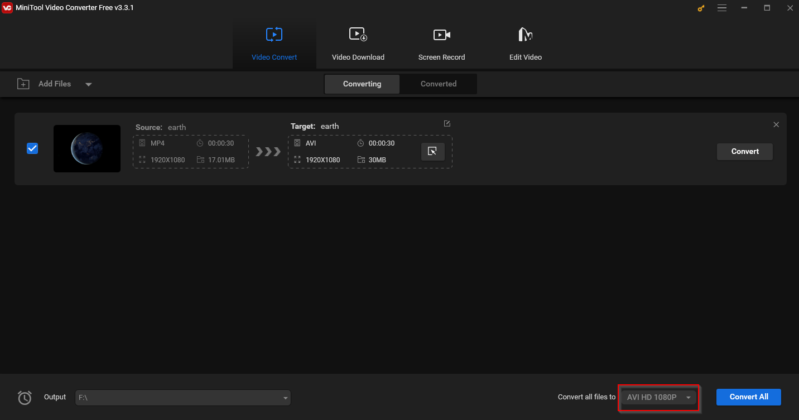
Task: Remove the earth task from list
Action: (776, 124)
